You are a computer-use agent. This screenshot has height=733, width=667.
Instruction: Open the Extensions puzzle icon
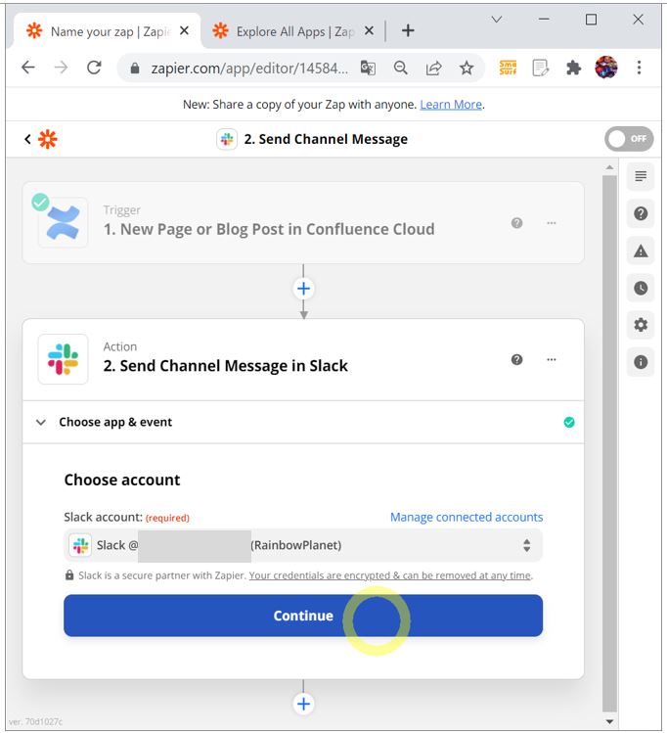tap(573, 69)
